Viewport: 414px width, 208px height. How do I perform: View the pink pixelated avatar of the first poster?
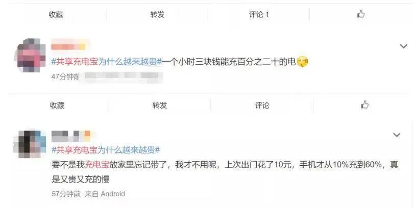(x=30, y=55)
